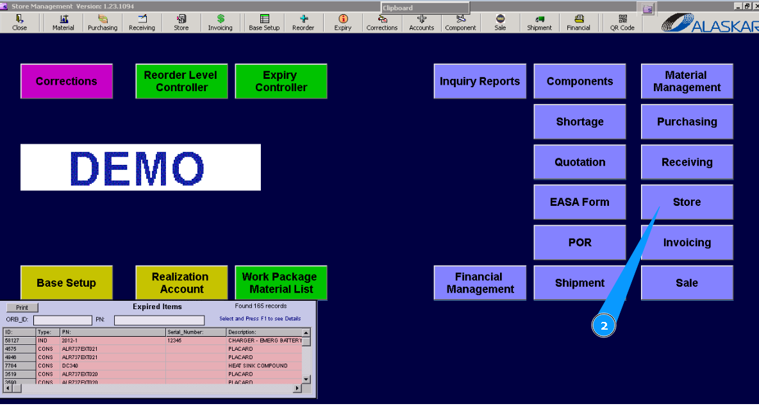The height and width of the screenshot is (406, 759).
Task: Open the Receiving toolbar icon
Action: [142, 23]
